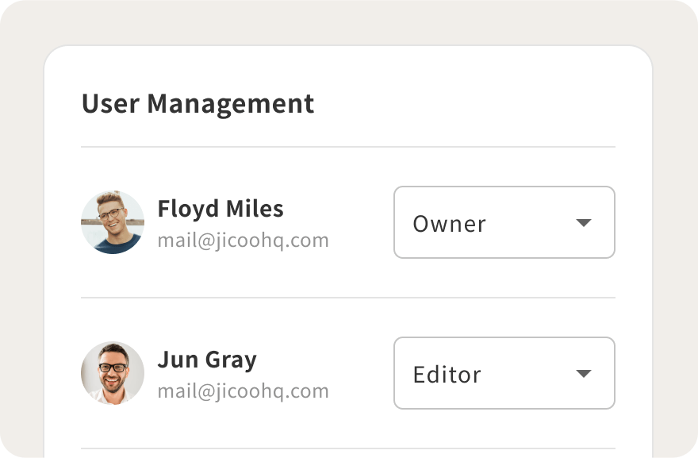Click the arrow icon in Editor dropdown
Viewport: 698px width, 458px height.
coord(584,374)
